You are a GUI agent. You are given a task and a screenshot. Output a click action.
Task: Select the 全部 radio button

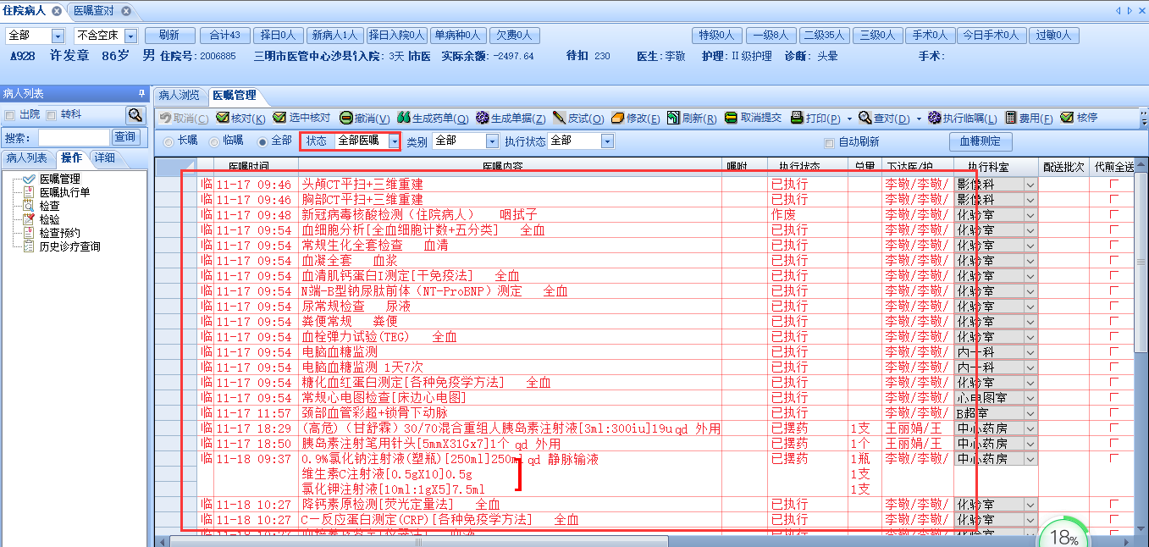pos(262,141)
